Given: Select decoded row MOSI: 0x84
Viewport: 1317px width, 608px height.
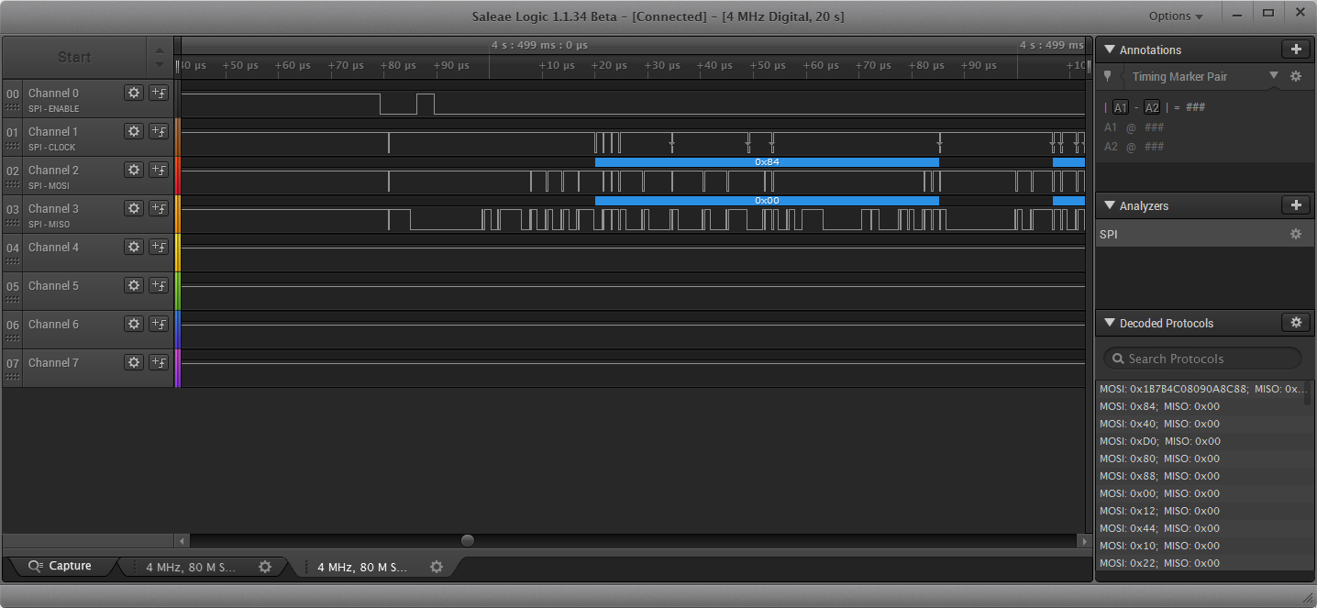Looking at the screenshot, I should pos(1201,406).
